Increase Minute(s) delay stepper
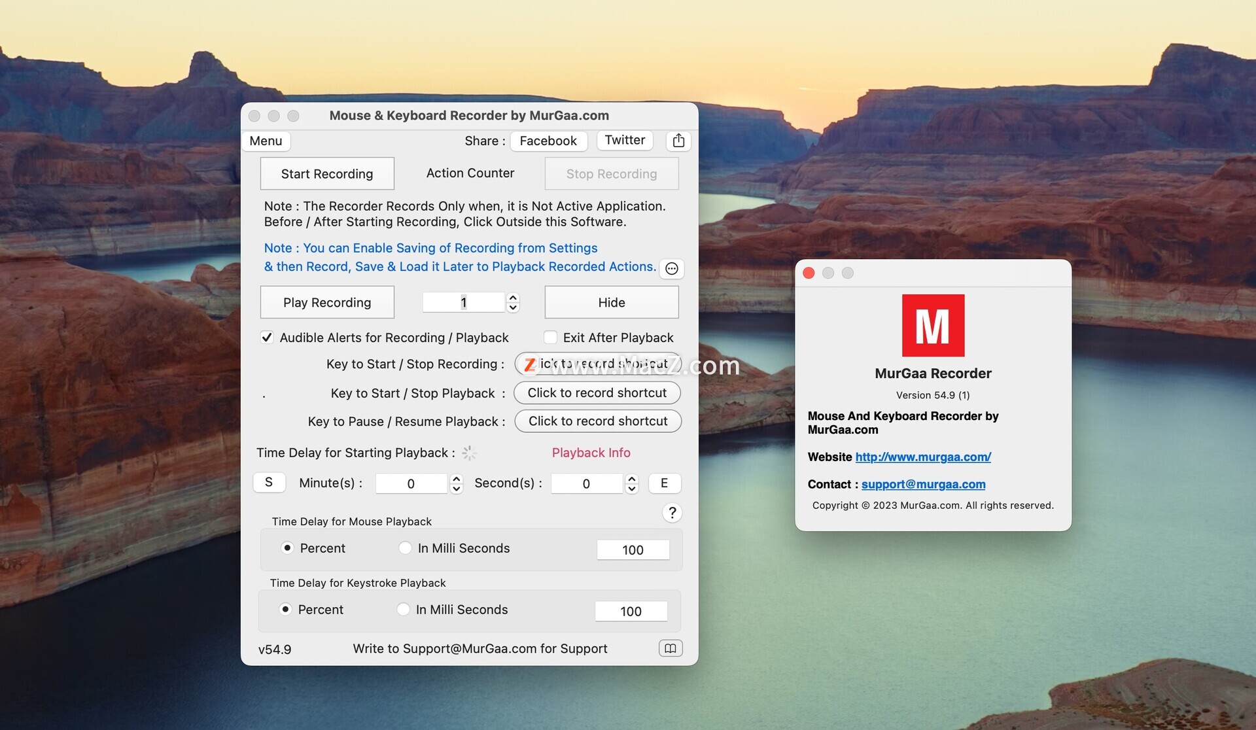1256x730 pixels. 457,479
